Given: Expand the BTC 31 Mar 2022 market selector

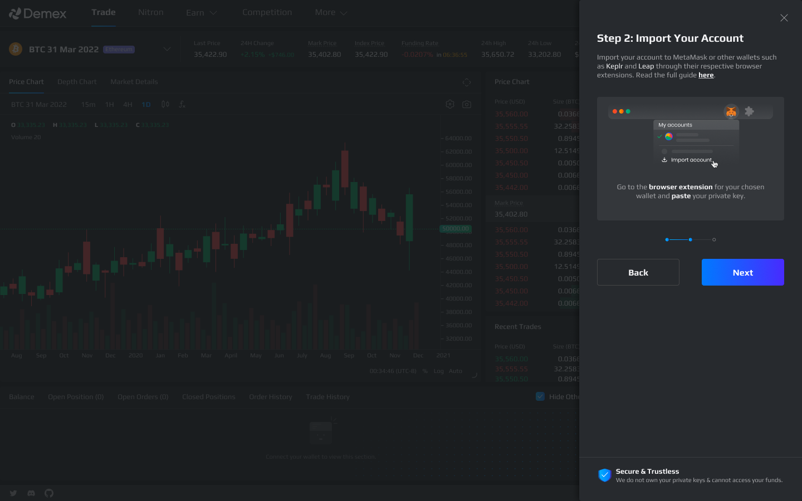Looking at the screenshot, I should point(167,49).
